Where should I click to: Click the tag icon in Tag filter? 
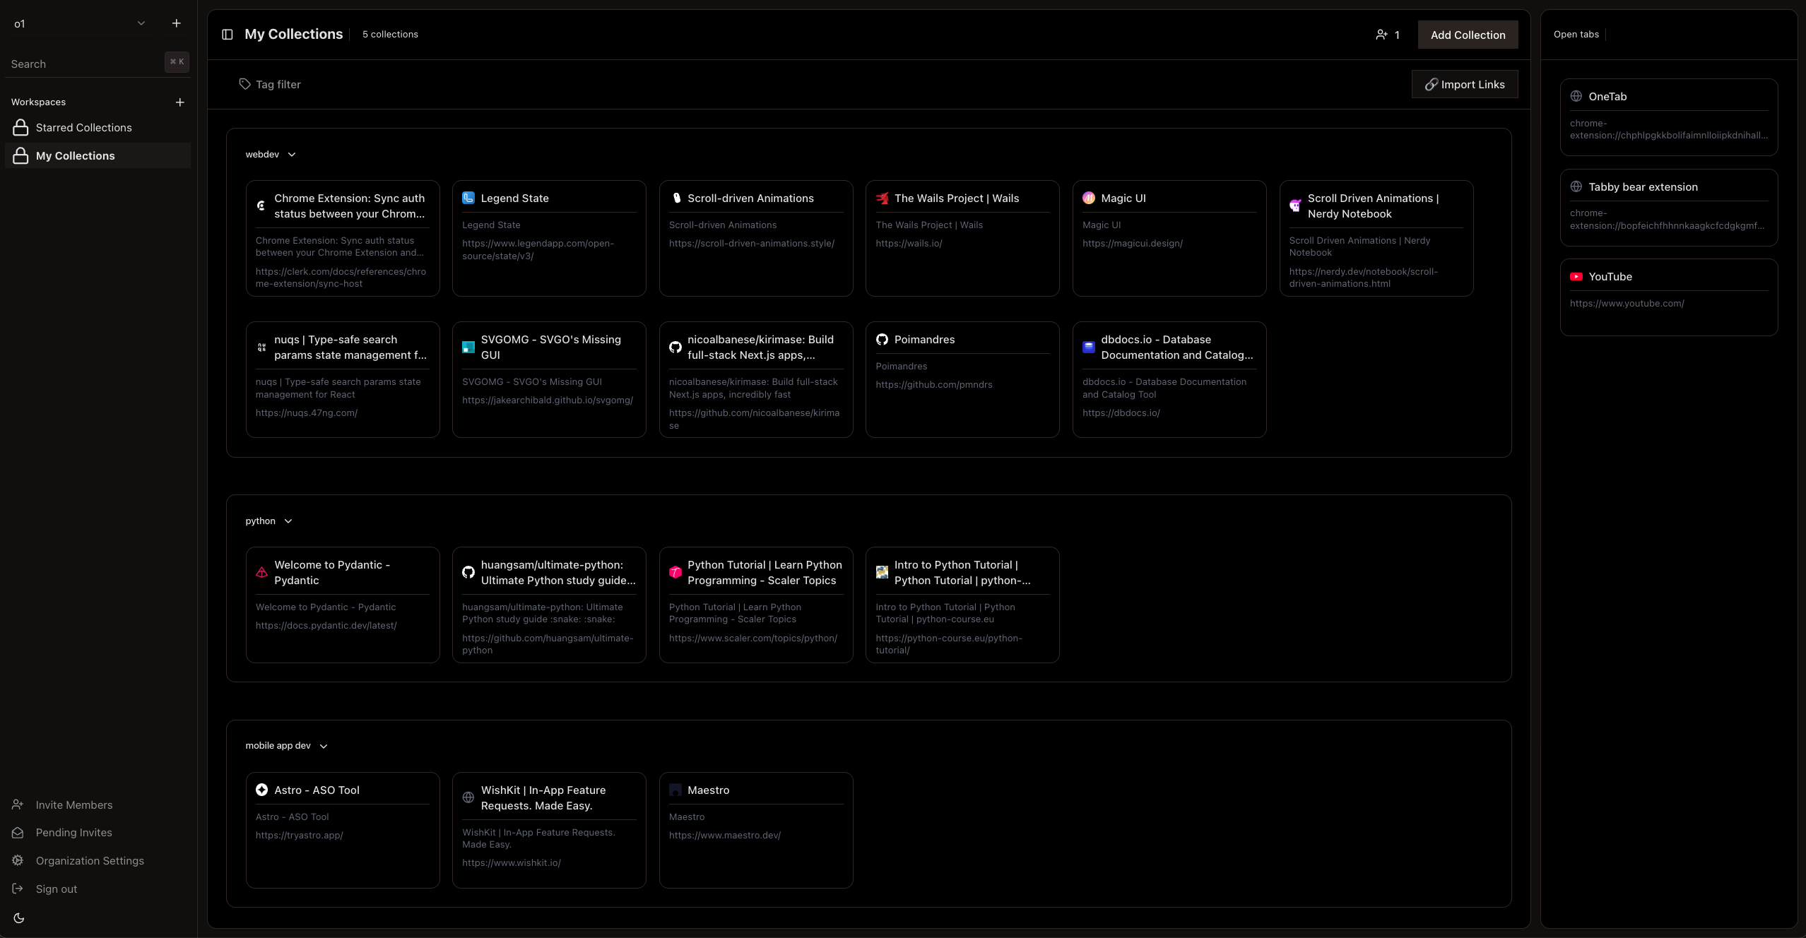(x=244, y=84)
